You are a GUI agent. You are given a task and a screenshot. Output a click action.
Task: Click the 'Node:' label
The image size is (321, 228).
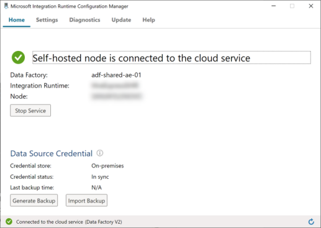pos(19,96)
